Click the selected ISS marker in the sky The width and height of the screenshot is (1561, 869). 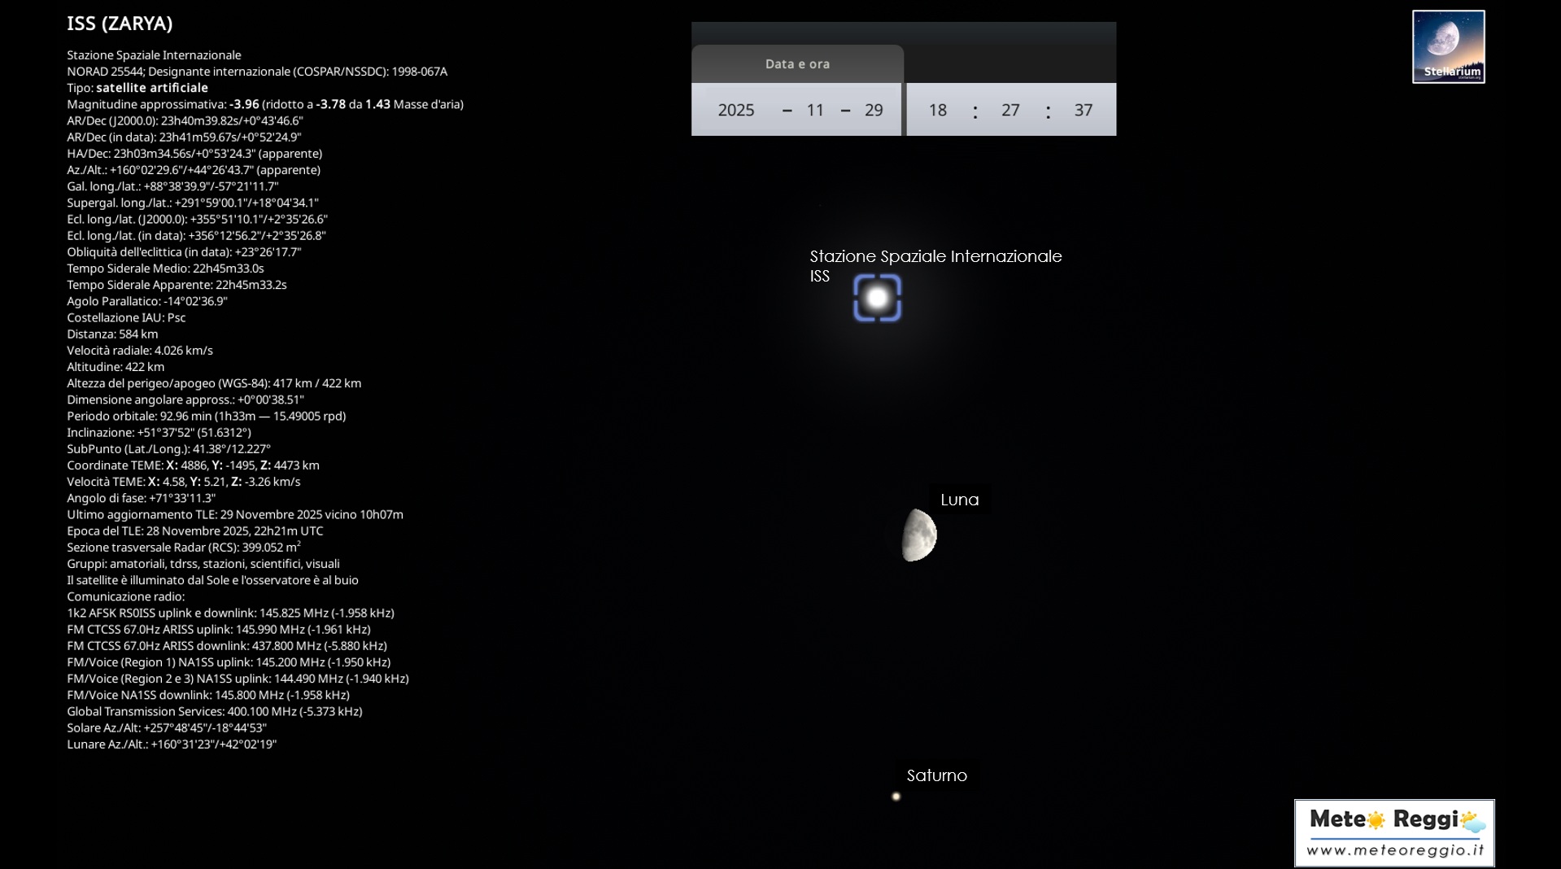[877, 299]
